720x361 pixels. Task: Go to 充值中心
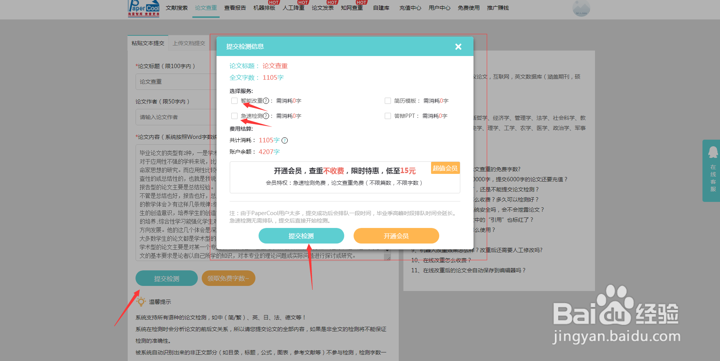410,8
